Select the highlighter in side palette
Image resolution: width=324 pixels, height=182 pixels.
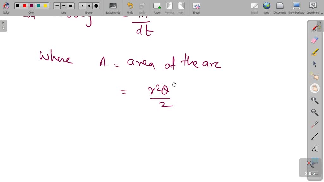pyautogui.click(x=315, y=52)
